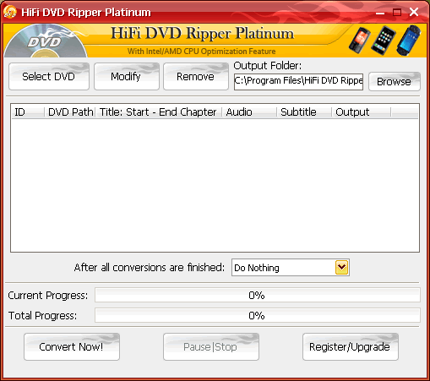Close the HiFi DVD Ripper window
Screen dimensions: 430x381
click(x=414, y=12)
